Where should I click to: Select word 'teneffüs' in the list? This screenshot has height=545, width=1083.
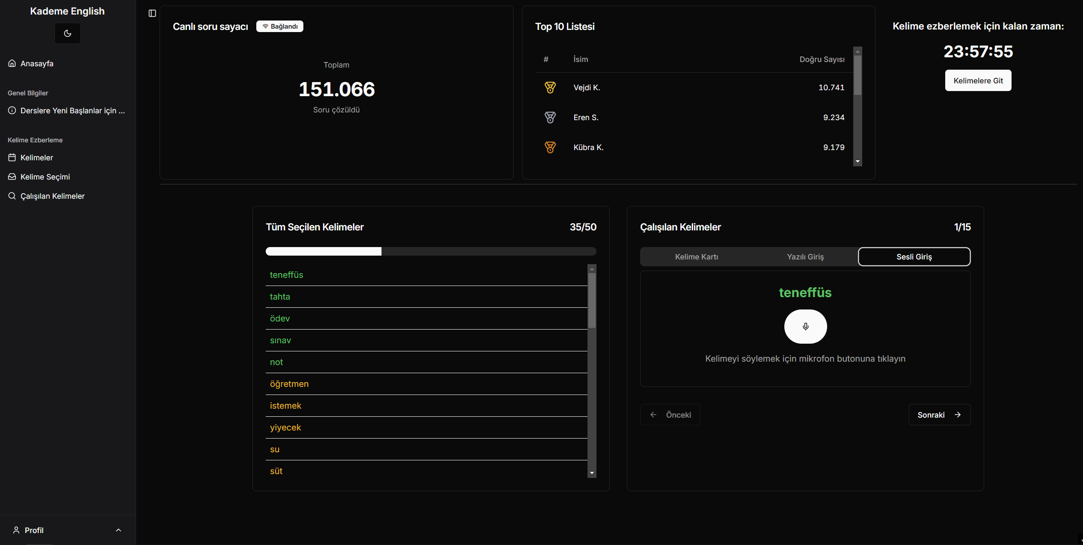pos(426,275)
